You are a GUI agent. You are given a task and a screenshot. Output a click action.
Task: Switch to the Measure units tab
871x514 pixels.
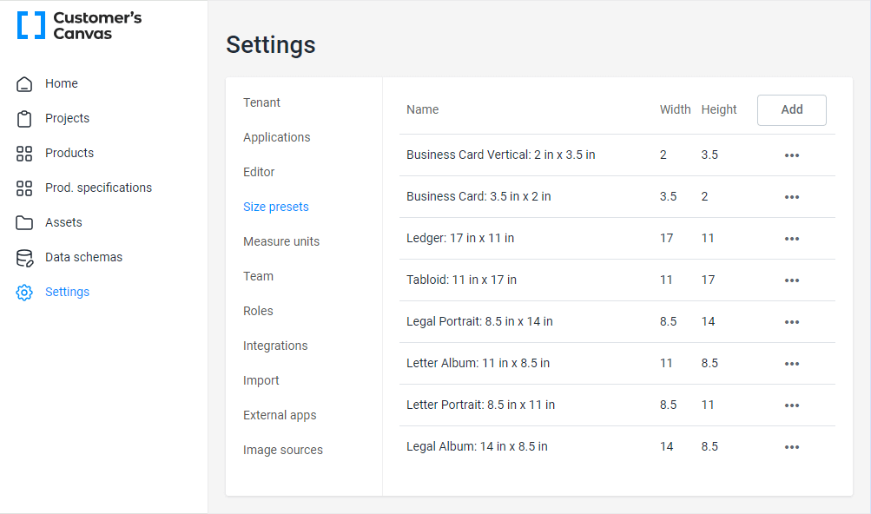pos(281,241)
